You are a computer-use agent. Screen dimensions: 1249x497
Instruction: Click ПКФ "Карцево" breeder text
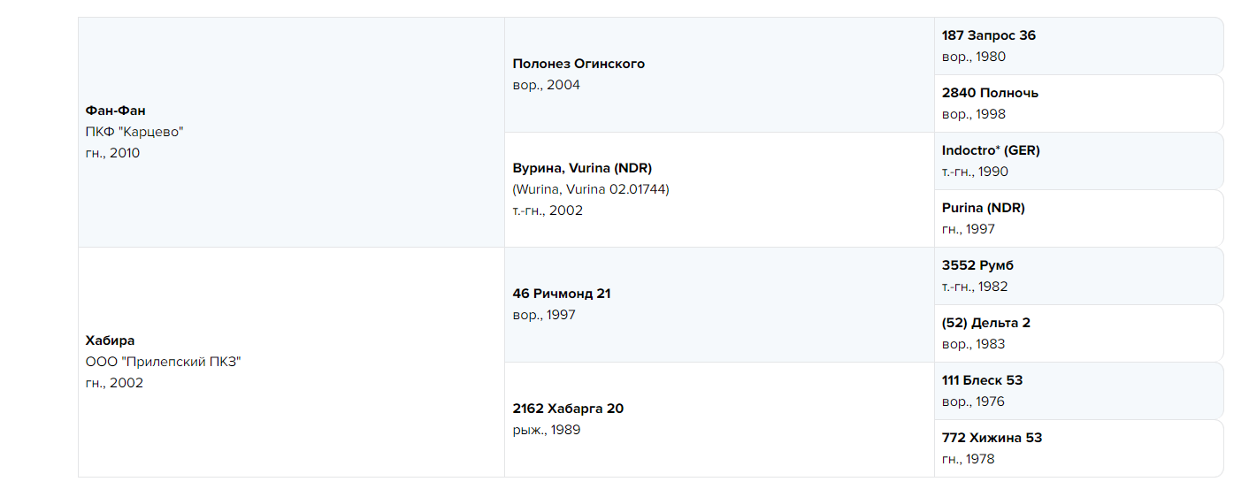pos(134,132)
